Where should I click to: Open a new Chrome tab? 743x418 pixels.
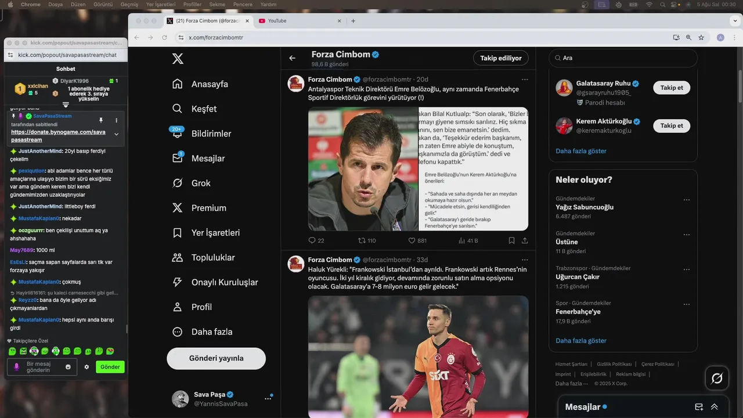[x=353, y=21]
